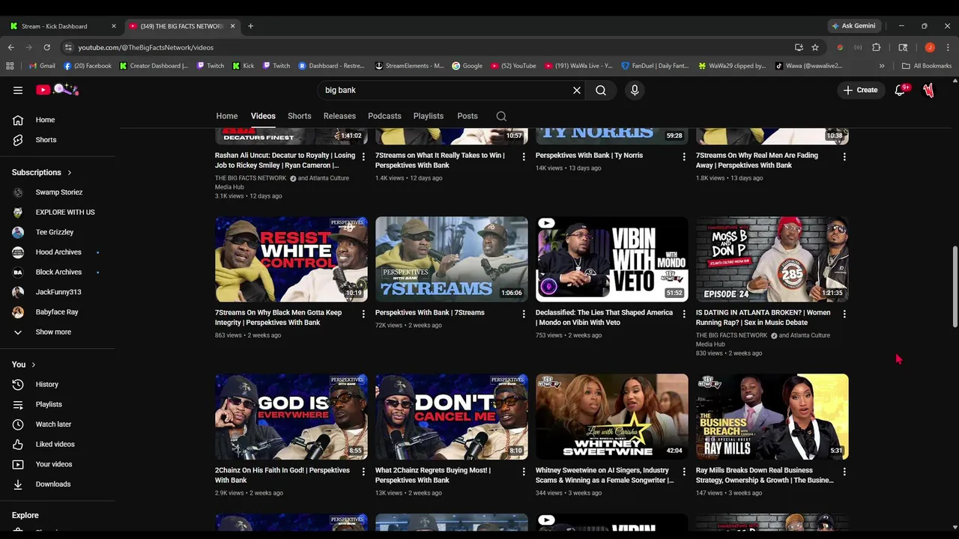Viewport: 959px width, 539px height.
Task: Open the Podcasts tab
Action: tap(384, 116)
